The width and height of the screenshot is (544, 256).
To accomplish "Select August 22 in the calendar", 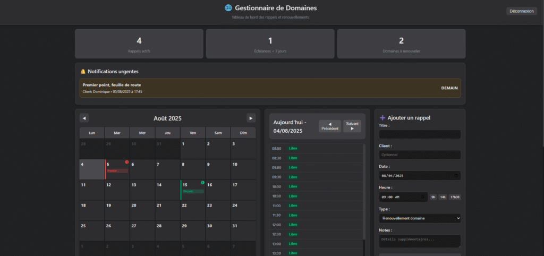I will click(193, 210).
